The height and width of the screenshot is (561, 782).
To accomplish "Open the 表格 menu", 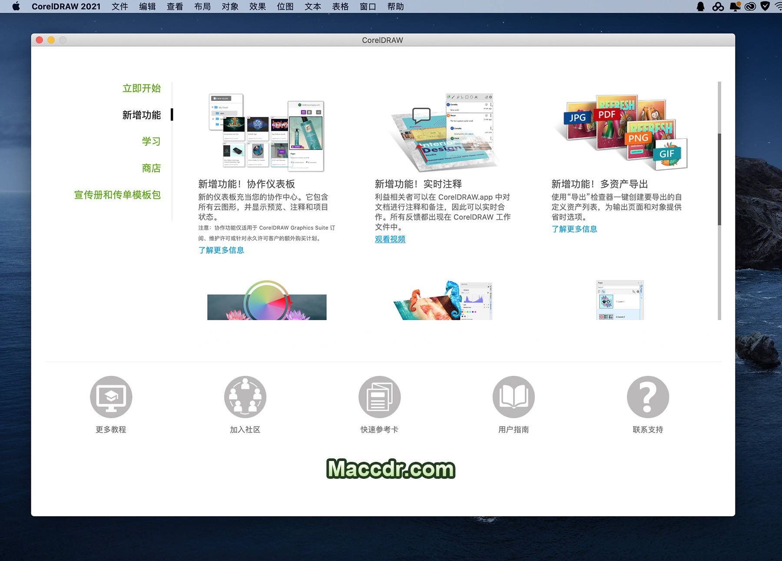I will pos(340,7).
